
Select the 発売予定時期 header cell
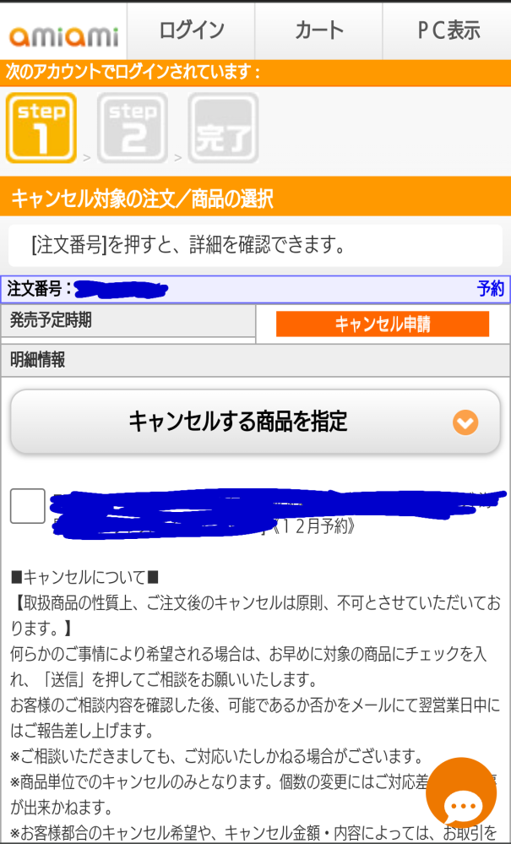(128, 321)
